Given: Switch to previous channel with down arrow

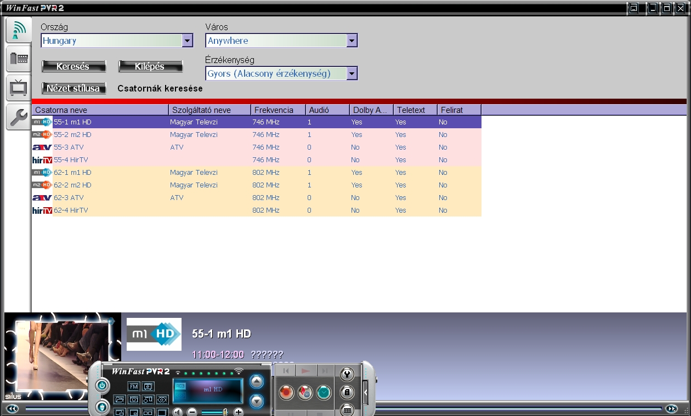Looking at the screenshot, I should coord(257,401).
